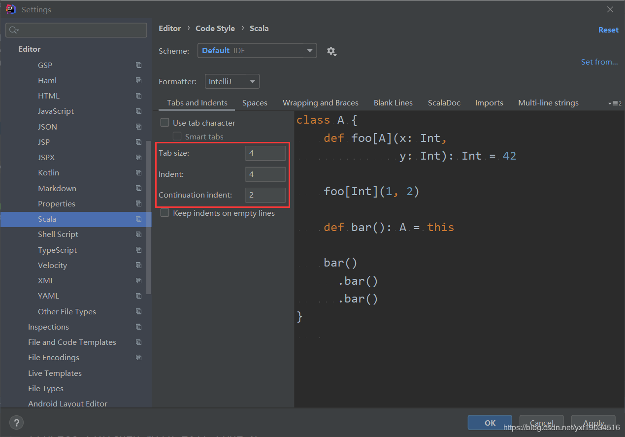Screen dimensions: 625x437
Task: Toggle Keep indents on empty lines
Action: click(164, 213)
